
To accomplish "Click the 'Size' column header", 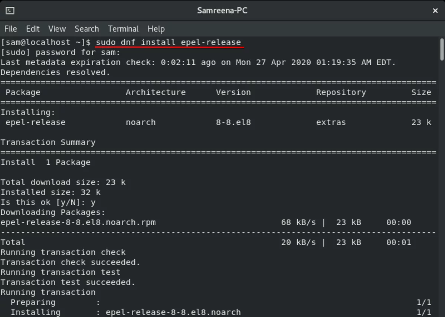I will click(x=421, y=92).
